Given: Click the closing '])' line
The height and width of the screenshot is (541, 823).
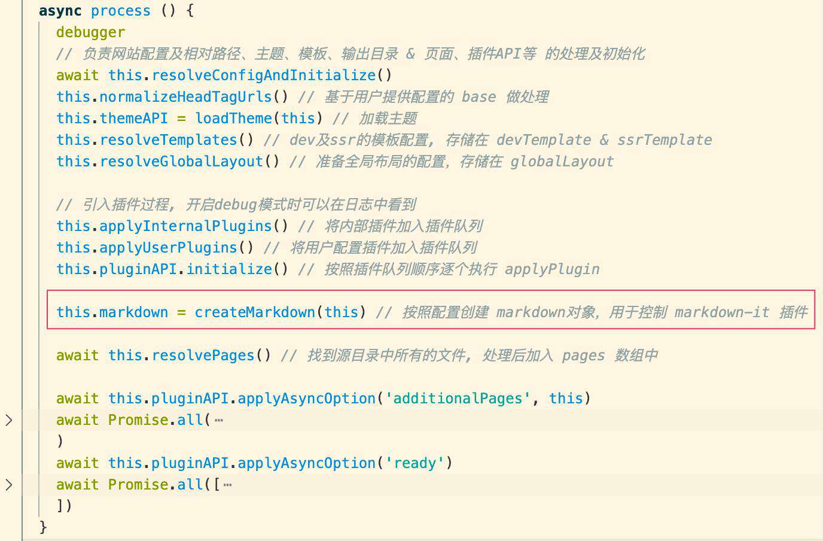Looking at the screenshot, I should [x=65, y=506].
